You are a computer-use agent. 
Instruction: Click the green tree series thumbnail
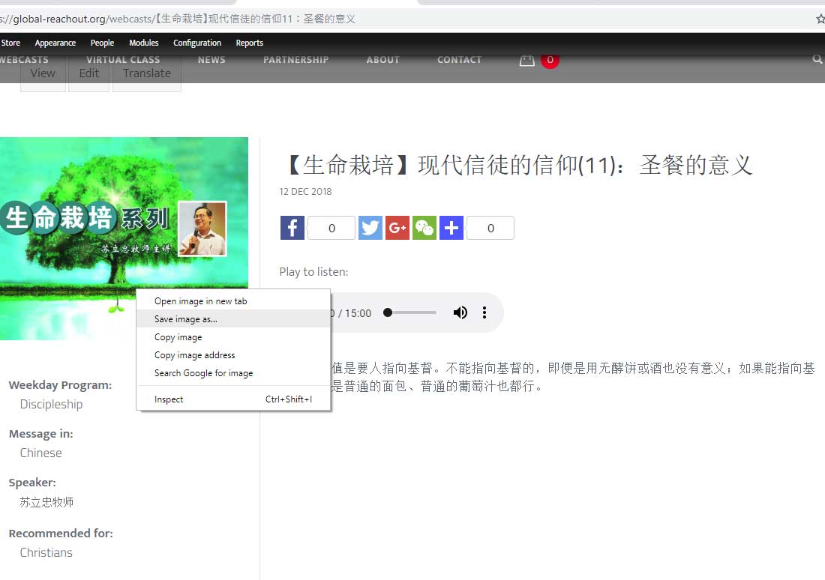pos(124,238)
